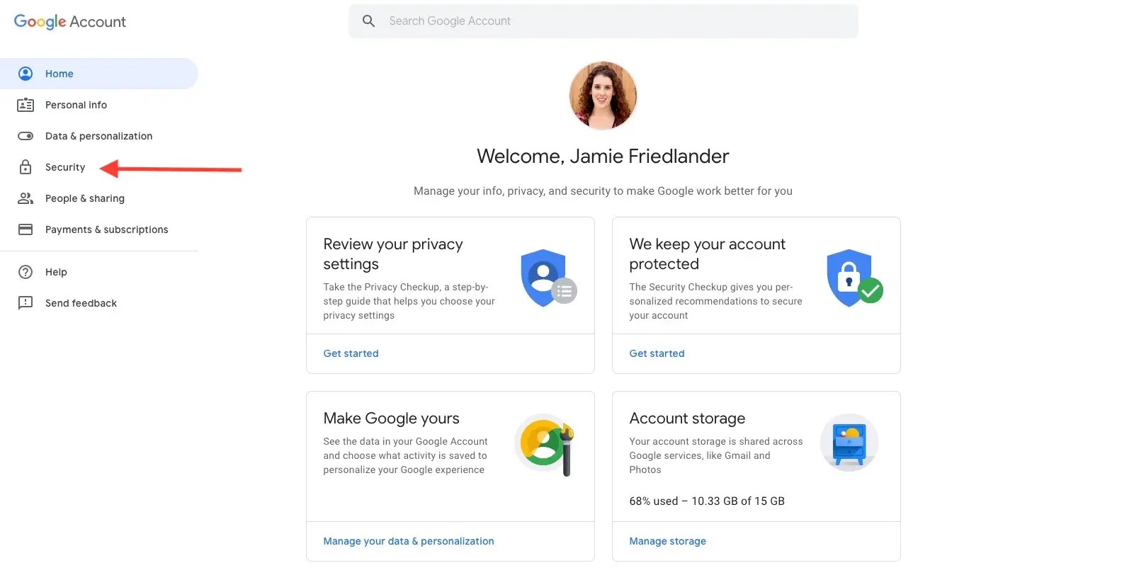Click Get started under account protected
Screen dimensions: 1134x580
point(657,353)
